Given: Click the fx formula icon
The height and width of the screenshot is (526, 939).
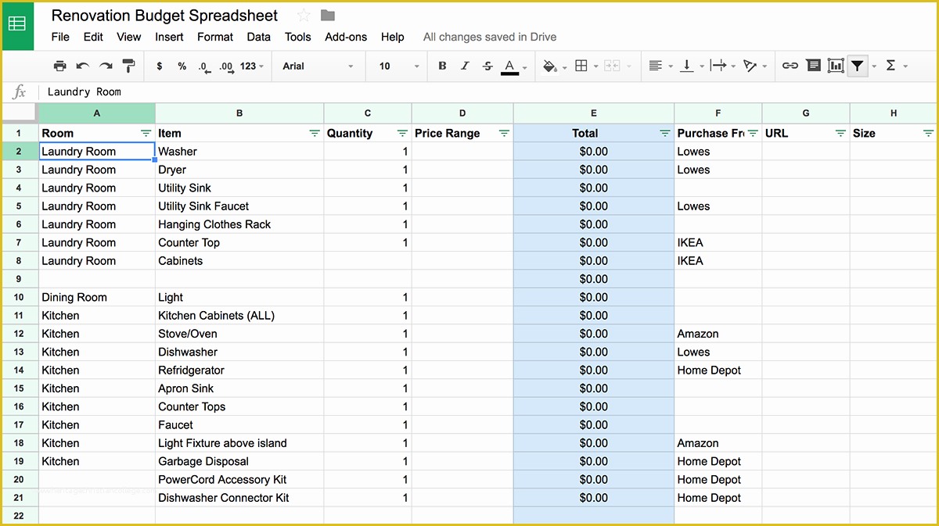Looking at the screenshot, I should pyautogui.click(x=20, y=92).
